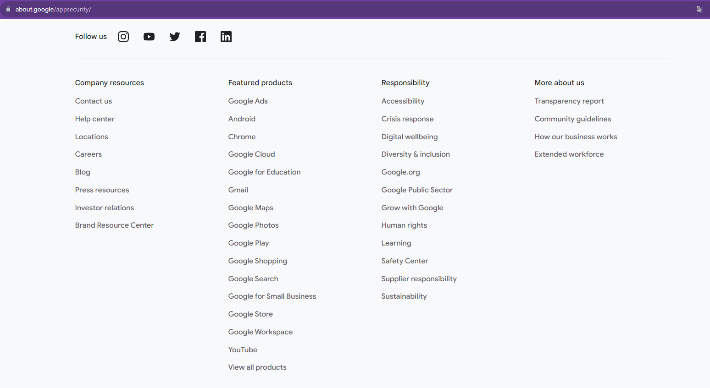The height and width of the screenshot is (388, 710).
Task: Click the Company resources heading
Action: (110, 83)
